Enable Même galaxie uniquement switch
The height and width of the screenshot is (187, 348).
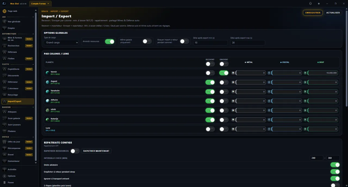tap(147, 41)
